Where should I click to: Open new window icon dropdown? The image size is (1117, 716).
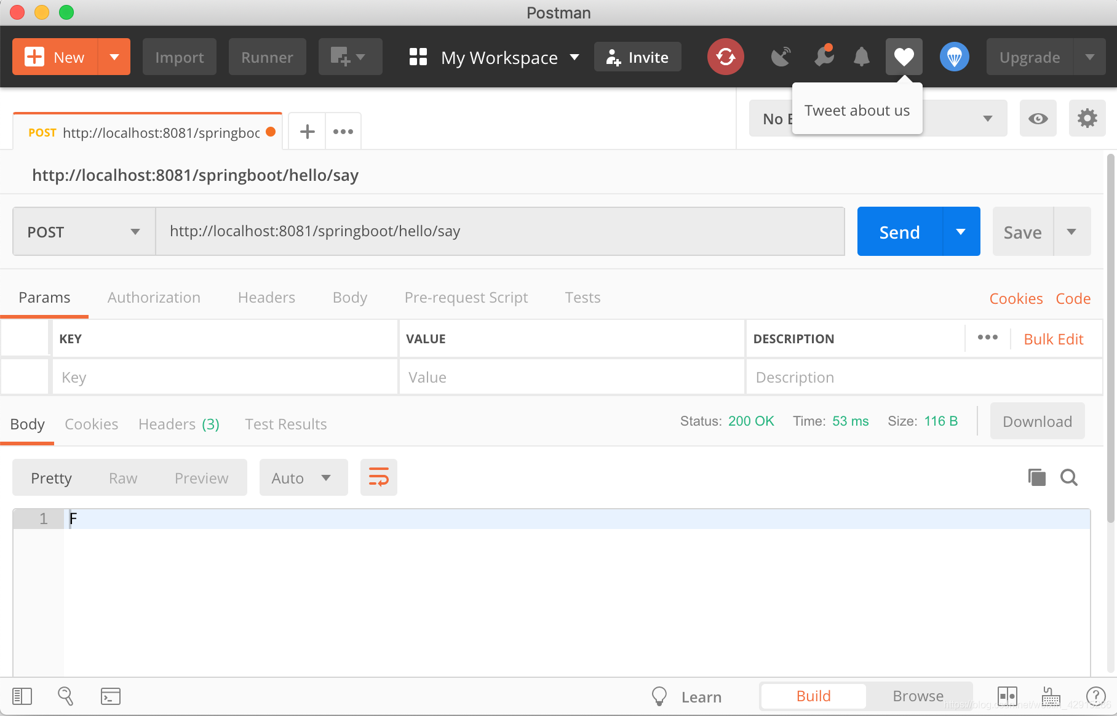point(350,57)
